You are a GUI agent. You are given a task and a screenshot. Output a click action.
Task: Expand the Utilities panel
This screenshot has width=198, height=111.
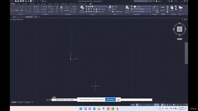pyautogui.click(x=164, y=14)
